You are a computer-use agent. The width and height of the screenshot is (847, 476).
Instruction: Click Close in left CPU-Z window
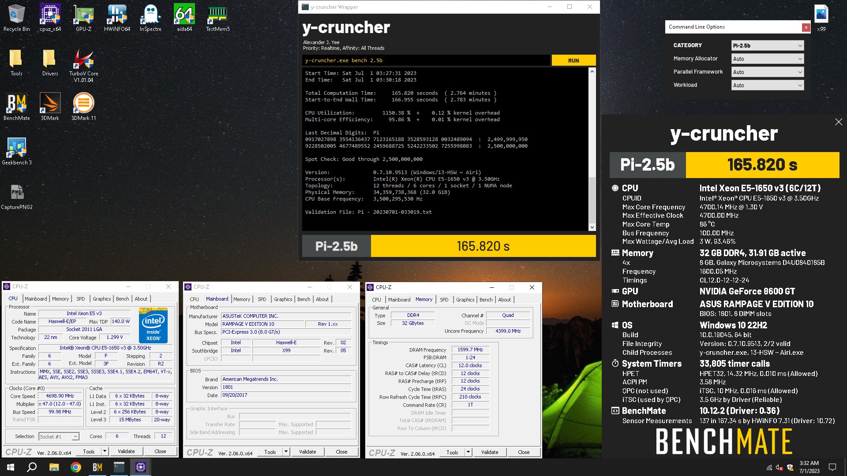pyautogui.click(x=160, y=451)
